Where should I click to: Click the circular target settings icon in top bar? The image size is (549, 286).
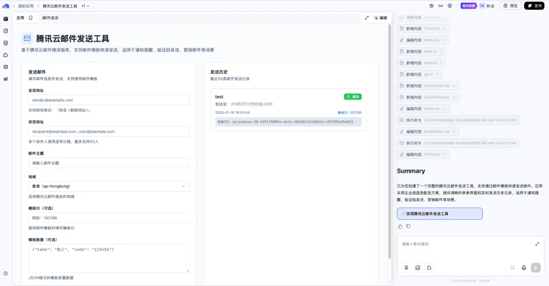[450, 6]
